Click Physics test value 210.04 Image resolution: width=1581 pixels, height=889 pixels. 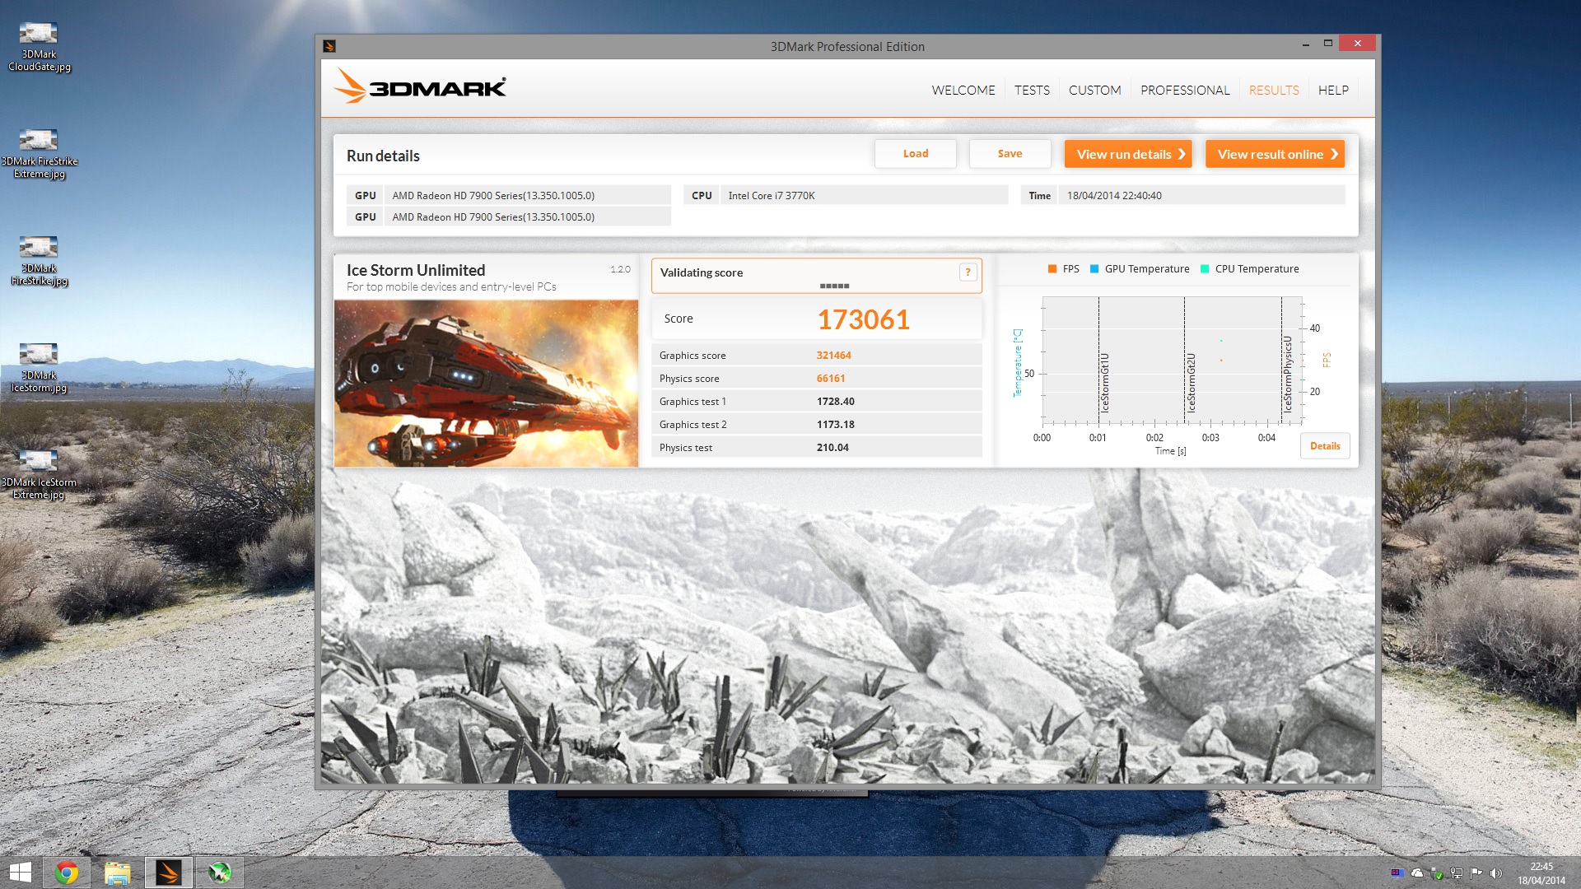point(832,448)
